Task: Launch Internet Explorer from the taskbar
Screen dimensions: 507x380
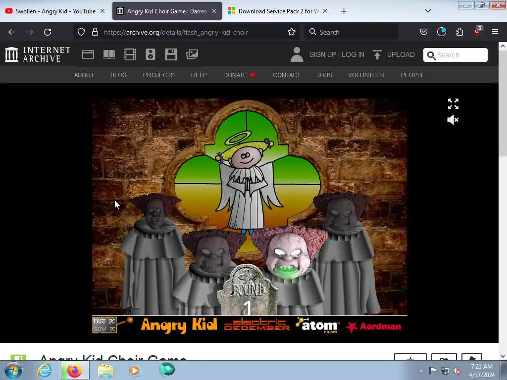Action: click(x=44, y=370)
